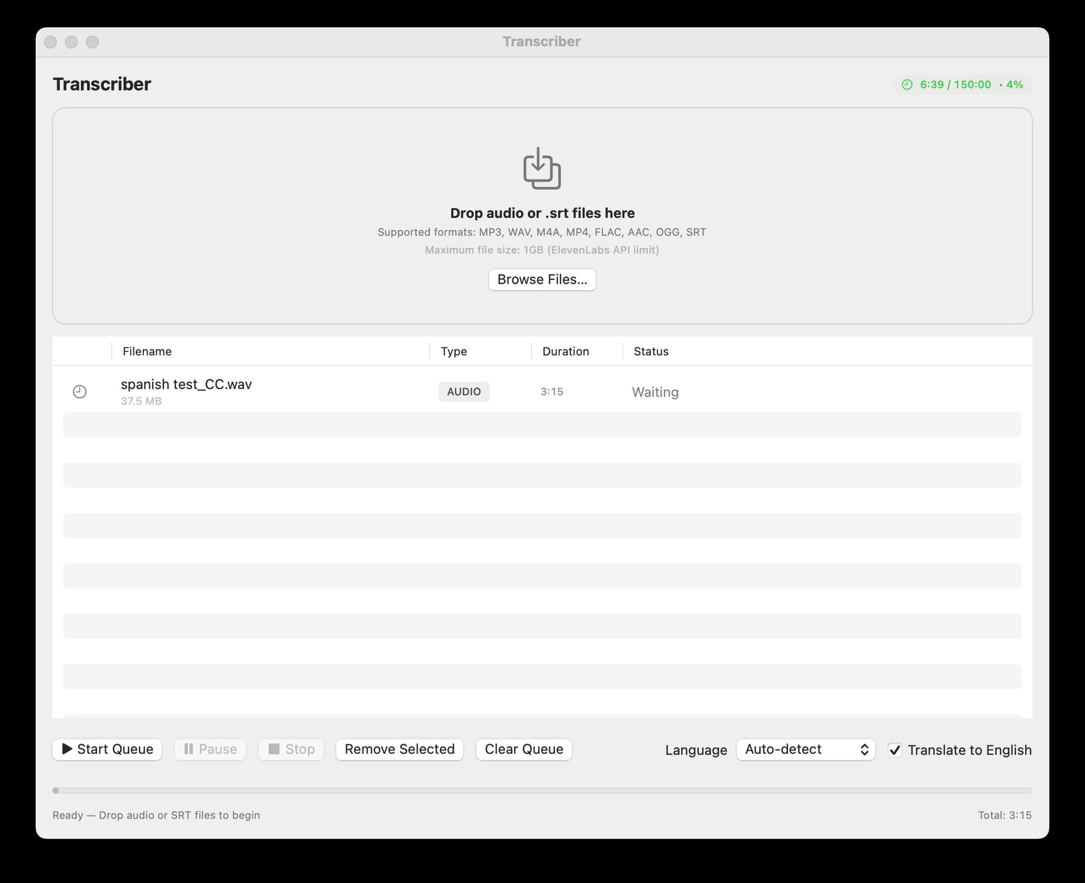Click the play icon on Start Queue
Image resolution: width=1085 pixels, height=883 pixels.
[x=67, y=749]
